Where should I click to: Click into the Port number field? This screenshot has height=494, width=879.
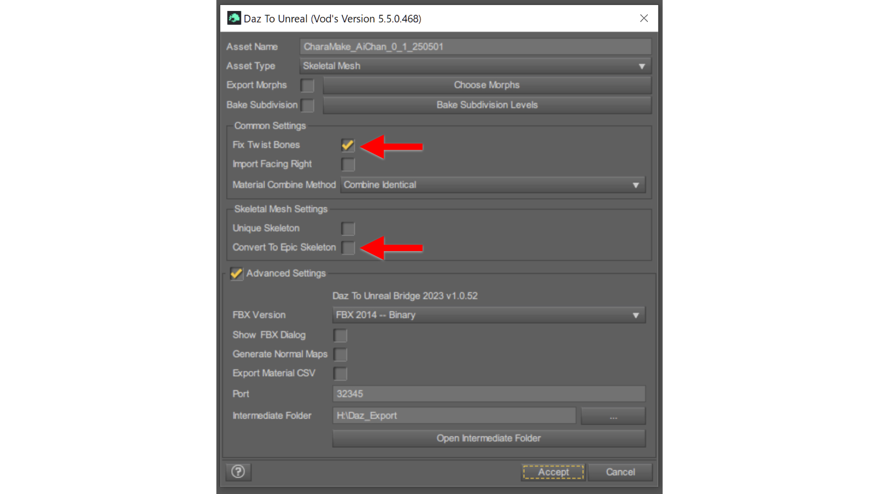[x=488, y=394]
